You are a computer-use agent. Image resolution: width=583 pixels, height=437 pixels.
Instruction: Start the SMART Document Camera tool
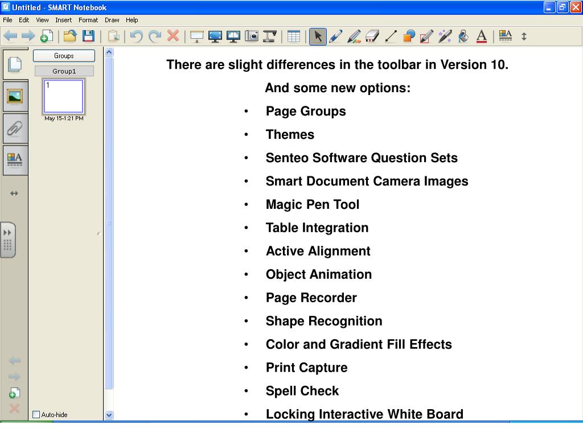click(x=270, y=36)
